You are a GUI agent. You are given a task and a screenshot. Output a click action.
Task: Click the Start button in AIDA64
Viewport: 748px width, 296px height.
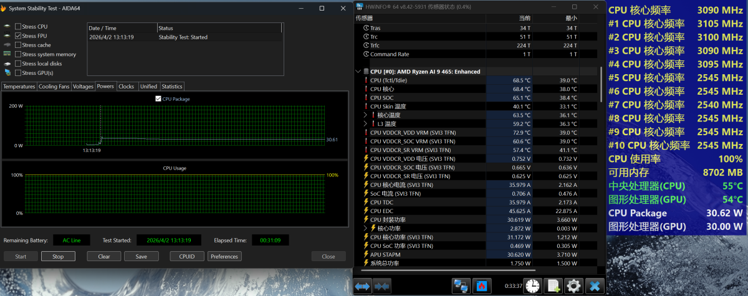coord(21,256)
